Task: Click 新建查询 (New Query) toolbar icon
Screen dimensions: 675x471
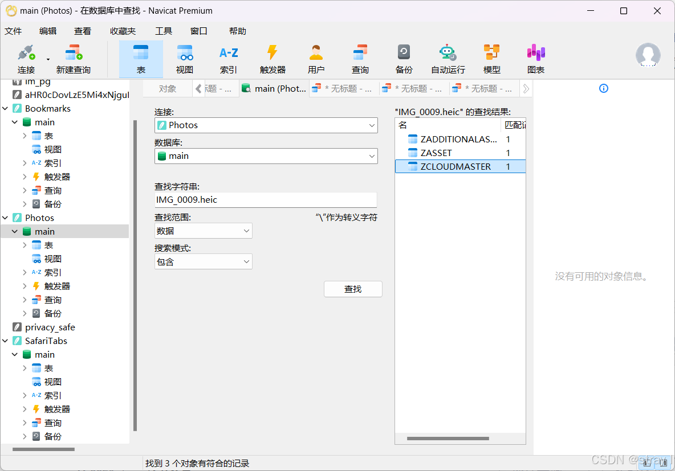Action: coord(73,59)
